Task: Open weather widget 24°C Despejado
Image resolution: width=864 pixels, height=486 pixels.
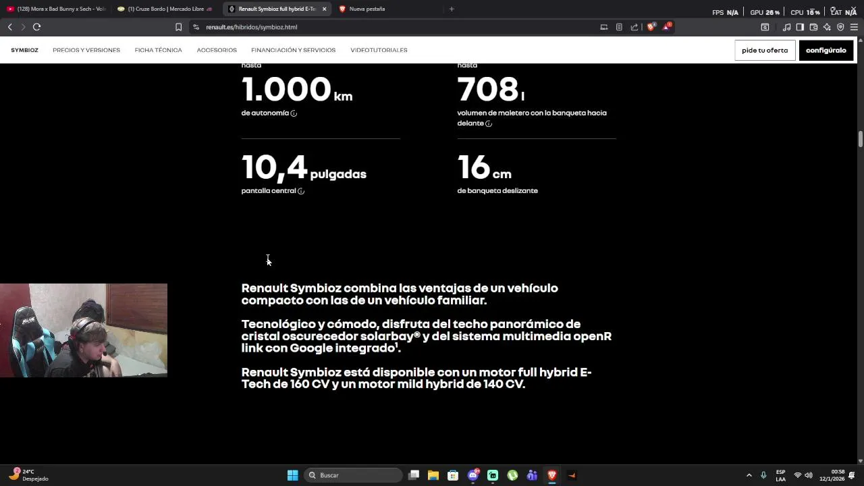Action: 28,475
